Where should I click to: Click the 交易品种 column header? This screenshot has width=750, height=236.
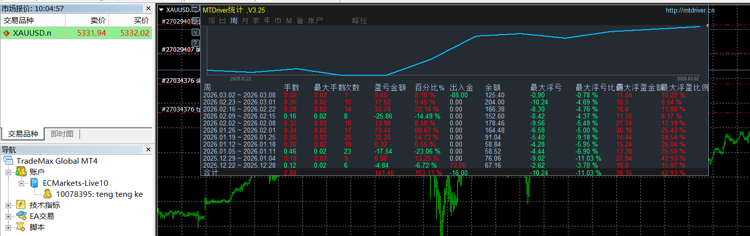point(33,21)
